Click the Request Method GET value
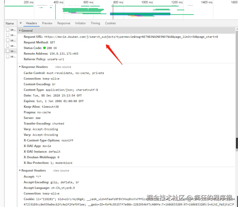 pos(53,42)
